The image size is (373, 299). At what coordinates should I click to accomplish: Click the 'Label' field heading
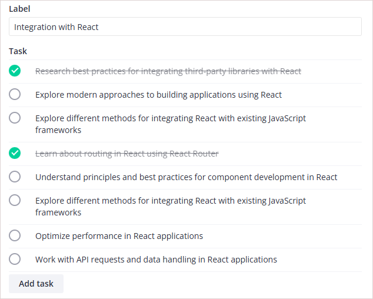pyautogui.click(x=20, y=9)
